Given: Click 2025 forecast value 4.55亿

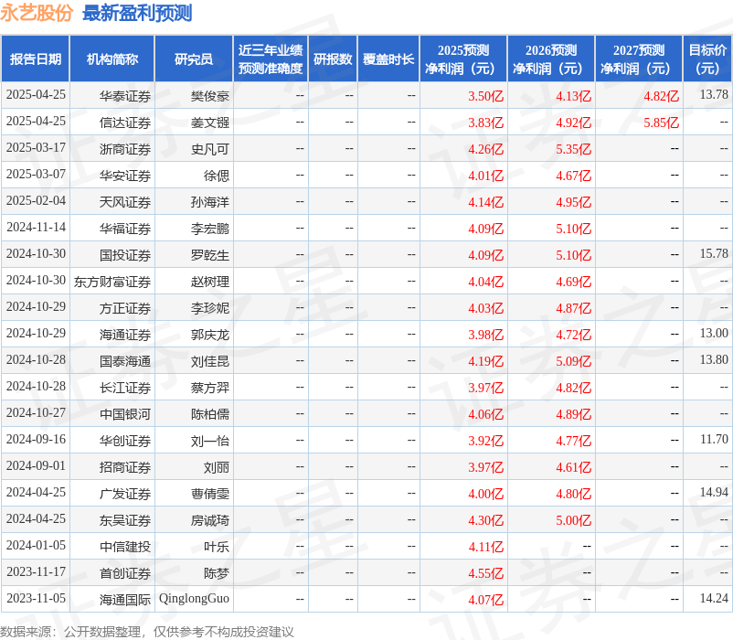Looking at the screenshot, I should pos(485,573).
